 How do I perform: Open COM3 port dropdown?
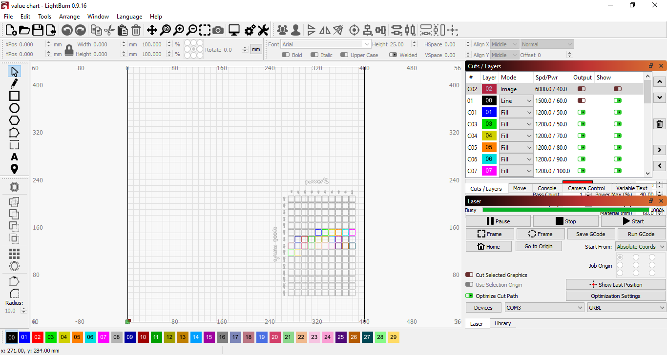click(x=544, y=308)
